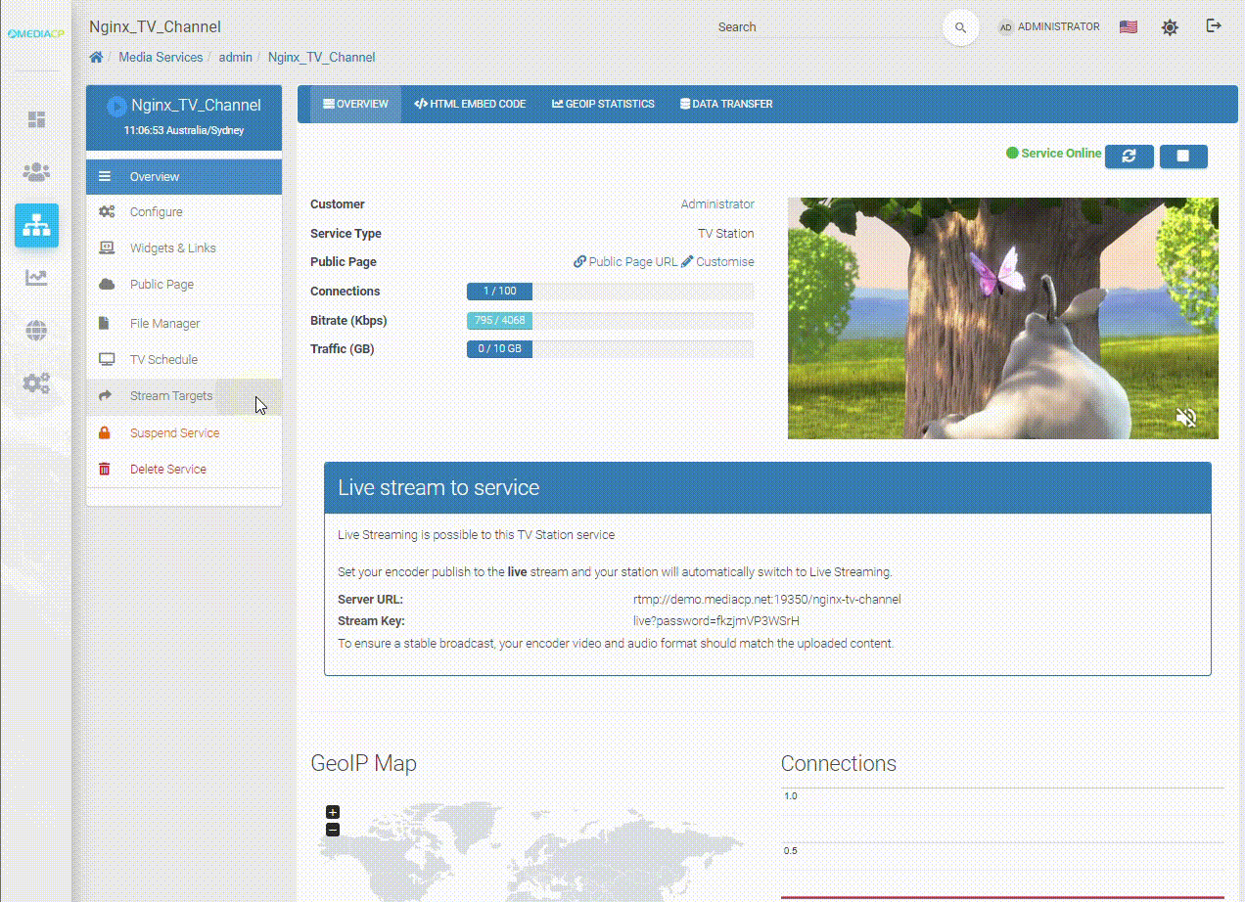Image resolution: width=1245 pixels, height=902 pixels.
Task: Click the Bitrate 795 / 4068 progress bar
Action: 610,320
